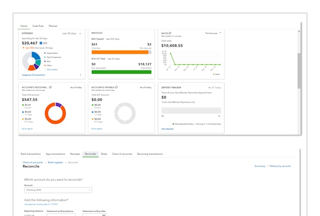Switch to the Home tab

[x=24, y=26]
